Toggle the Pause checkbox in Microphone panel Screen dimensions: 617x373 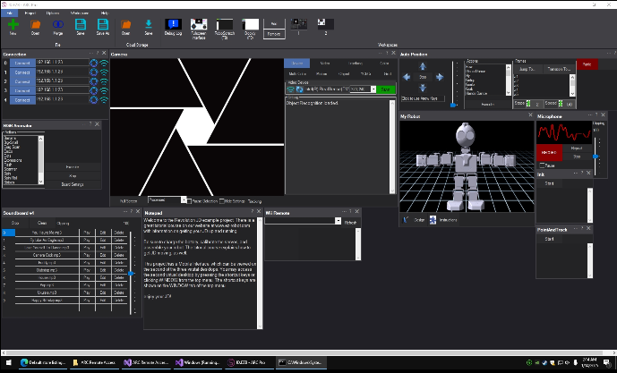pos(543,165)
